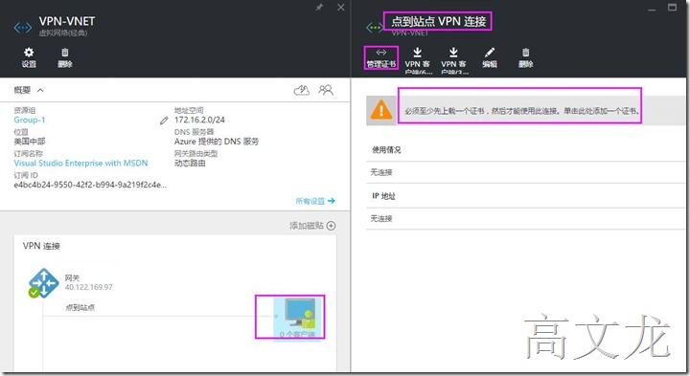
Task: Click the 动态路由 gateway routing value
Action: point(190,163)
